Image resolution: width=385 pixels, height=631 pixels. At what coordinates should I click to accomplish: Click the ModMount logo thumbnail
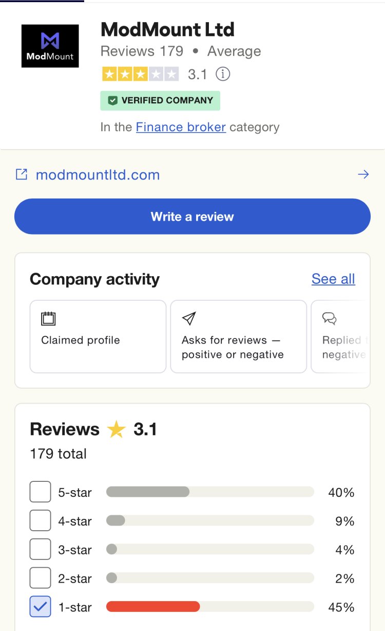(x=50, y=46)
